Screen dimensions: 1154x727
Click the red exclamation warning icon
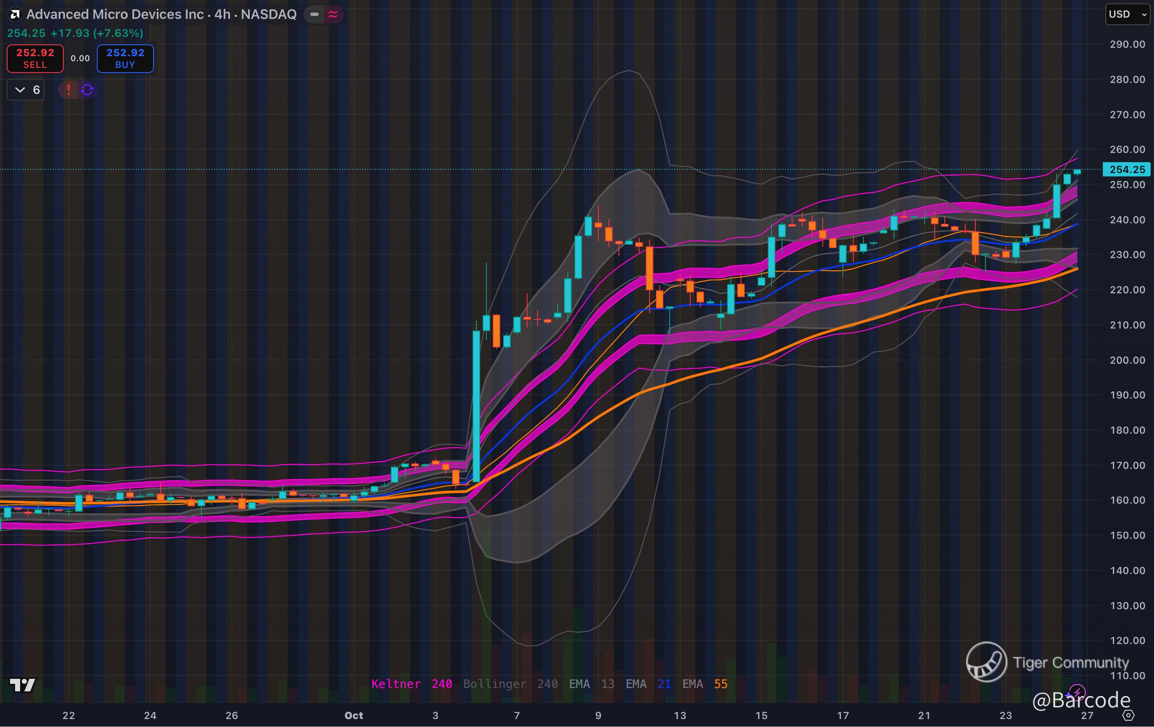coord(68,90)
